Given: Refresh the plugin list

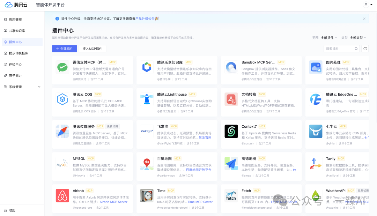Looking at the screenshot, I should [x=365, y=49].
